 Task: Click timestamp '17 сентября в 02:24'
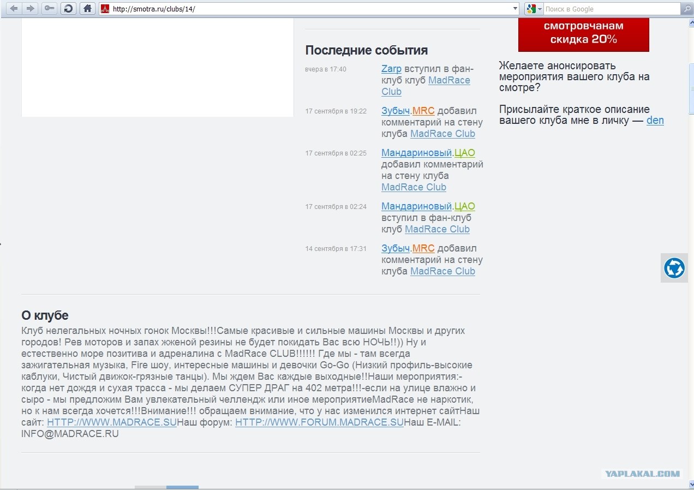pos(336,207)
